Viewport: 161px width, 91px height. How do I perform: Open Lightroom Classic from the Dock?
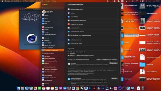coord(103,88)
